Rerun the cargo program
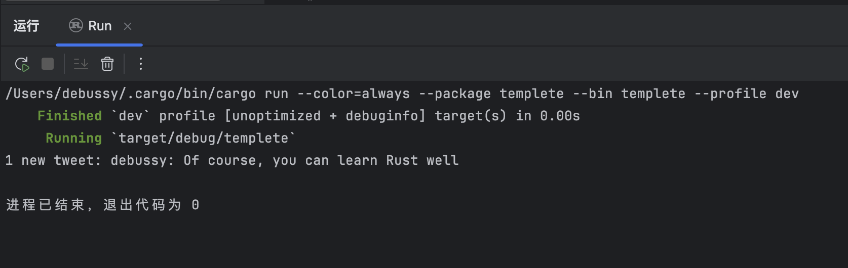Screen dimensions: 848x268 click(x=22, y=64)
